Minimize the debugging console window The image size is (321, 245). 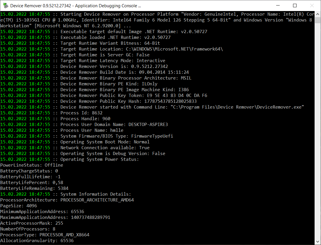tap(278, 6)
